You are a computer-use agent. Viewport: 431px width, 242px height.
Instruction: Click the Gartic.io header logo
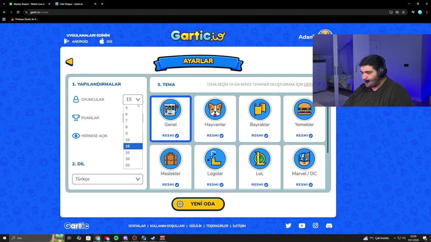click(198, 36)
